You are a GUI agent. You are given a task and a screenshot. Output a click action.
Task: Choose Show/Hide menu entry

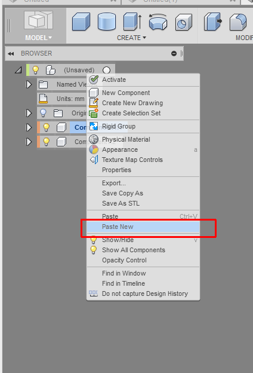point(143,240)
